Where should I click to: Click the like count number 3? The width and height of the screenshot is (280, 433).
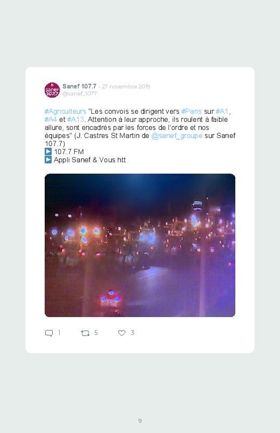132,333
